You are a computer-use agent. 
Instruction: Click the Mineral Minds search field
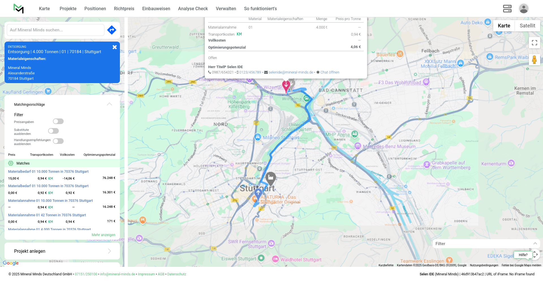click(55, 30)
